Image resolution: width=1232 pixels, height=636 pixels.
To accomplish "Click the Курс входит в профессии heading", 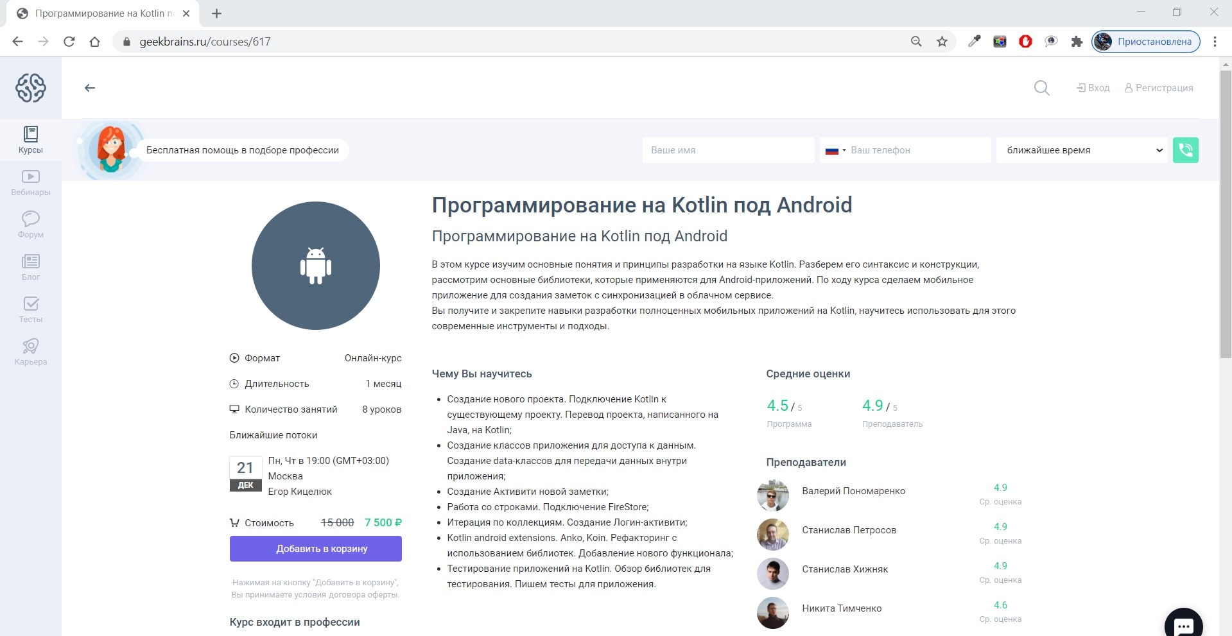I will click(x=295, y=622).
